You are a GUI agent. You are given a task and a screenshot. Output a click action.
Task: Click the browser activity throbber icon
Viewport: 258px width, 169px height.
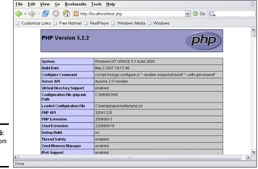[x=252, y=4]
